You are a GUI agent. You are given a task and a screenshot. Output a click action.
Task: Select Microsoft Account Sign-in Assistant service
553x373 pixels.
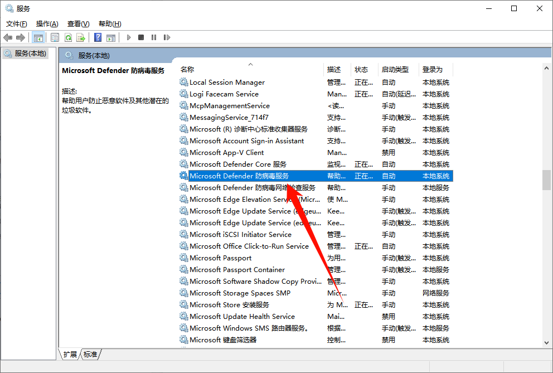pos(246,141)
